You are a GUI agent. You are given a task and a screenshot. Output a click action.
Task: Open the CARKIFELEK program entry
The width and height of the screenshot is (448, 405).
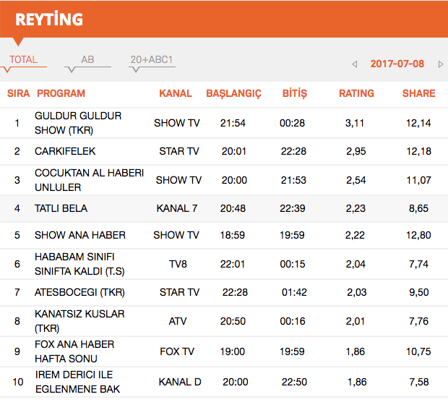click(65, 151)
